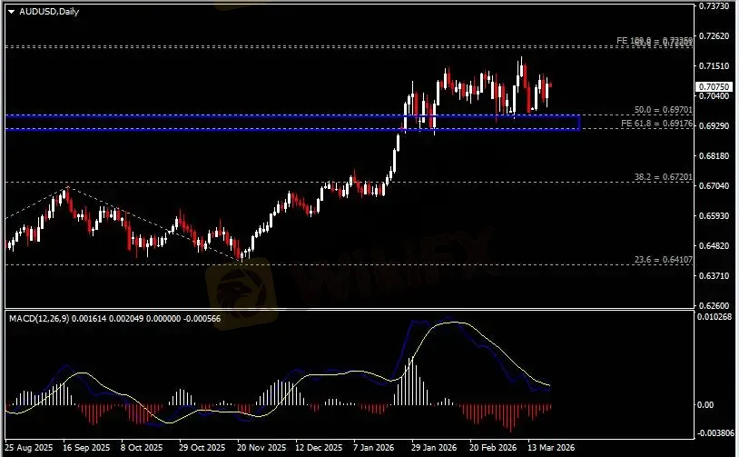This screenshot has width=739, height=457.
Task: Open the chart menu triangle beside AUDUSD,Daily
Action: tap(11, 12)
